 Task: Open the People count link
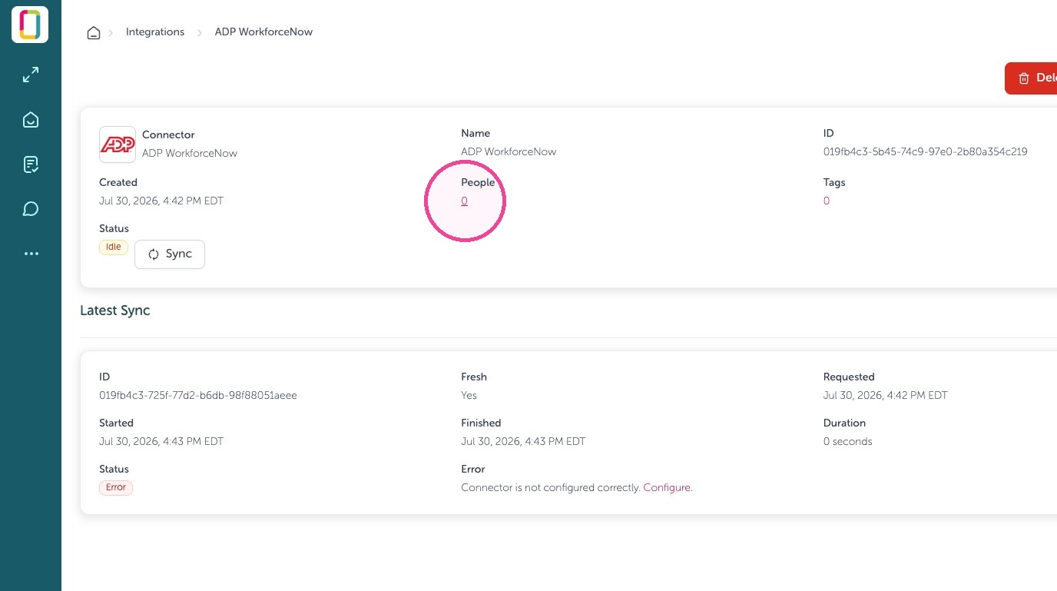tap(465, 201)
